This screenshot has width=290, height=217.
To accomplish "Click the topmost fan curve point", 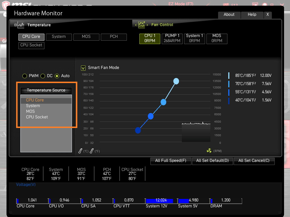I will click(176, 81).
